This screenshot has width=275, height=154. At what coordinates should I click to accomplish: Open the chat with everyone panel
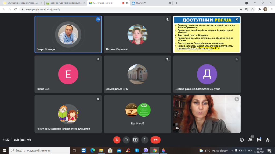(259, 140)
